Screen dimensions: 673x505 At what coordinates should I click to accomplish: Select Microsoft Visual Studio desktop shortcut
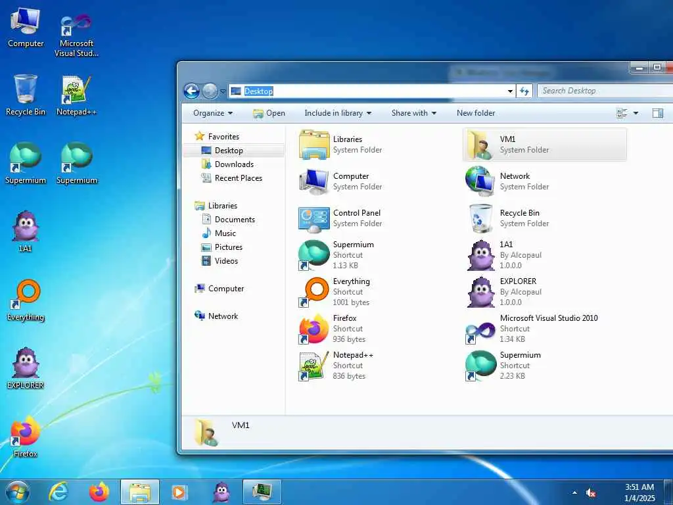[x=76, y=36]
